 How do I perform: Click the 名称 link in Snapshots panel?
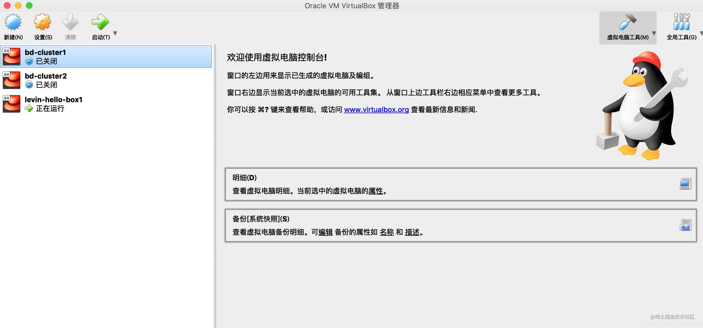coord(387,232)
